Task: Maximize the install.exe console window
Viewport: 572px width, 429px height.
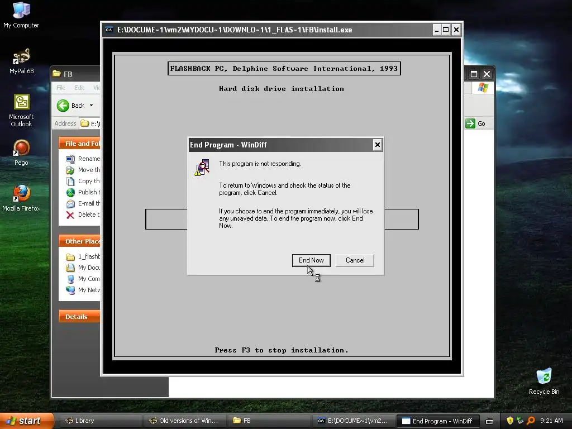Action: tap(446, 30)
